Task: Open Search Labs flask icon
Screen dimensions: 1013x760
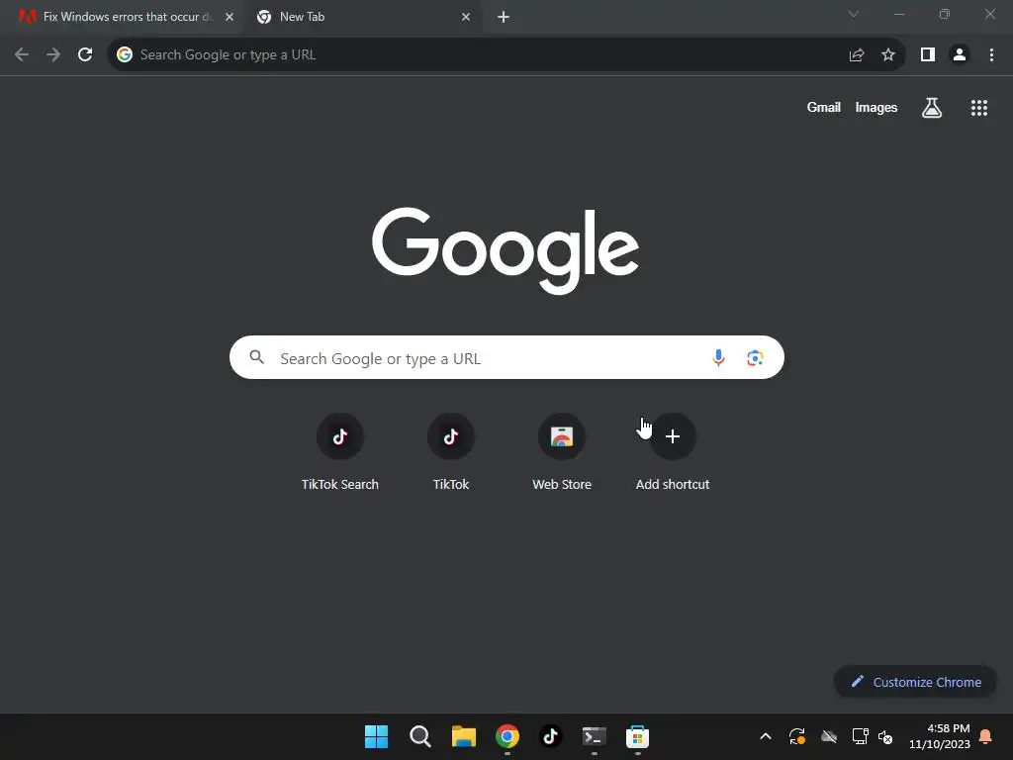Action: (x=931, y=107)
